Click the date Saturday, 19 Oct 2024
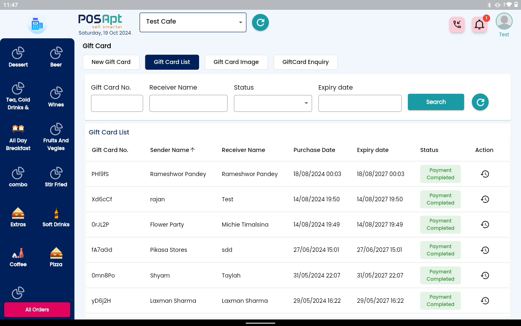Screen dimensions: 521x326 click(105, 33)
